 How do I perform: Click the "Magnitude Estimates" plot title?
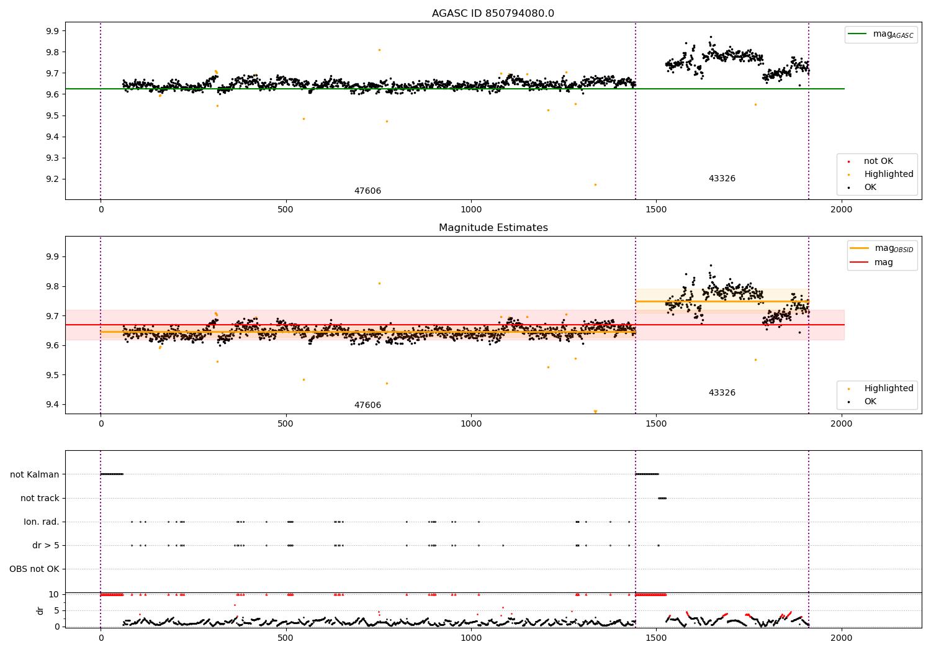493,228
